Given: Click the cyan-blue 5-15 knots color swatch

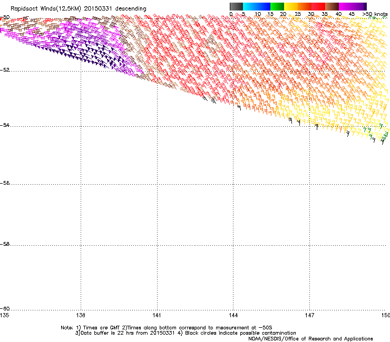Looking at the screenshot, I should tap(257, 6).
